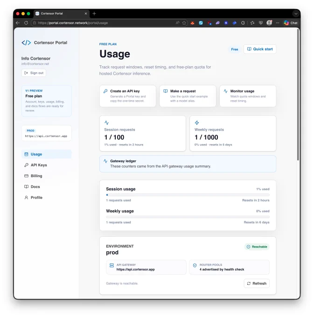Open Profile in the sidebar

47,198
